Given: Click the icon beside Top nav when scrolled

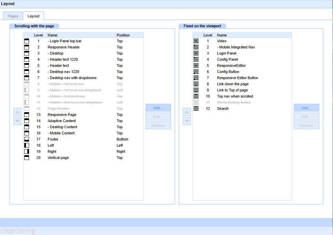Looking at the screenshot, I should point(196,96).
